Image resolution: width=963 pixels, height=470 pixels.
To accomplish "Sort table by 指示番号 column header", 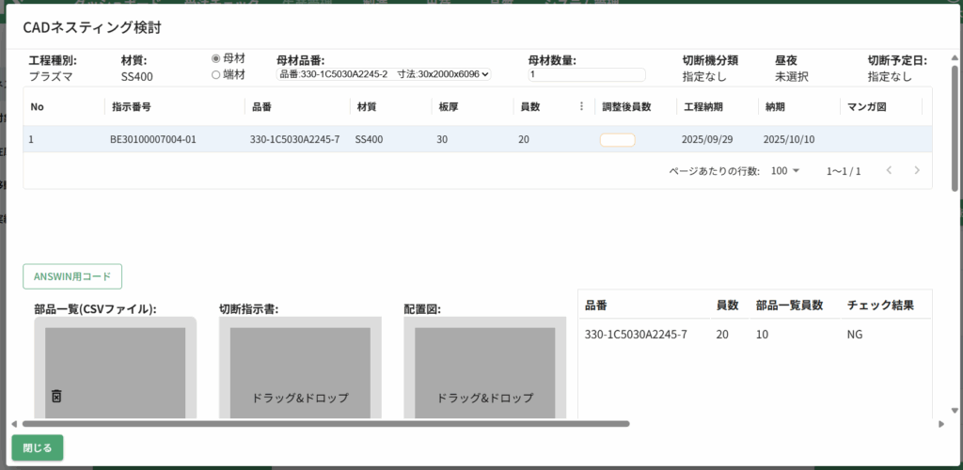I will [x=132, y=107].
